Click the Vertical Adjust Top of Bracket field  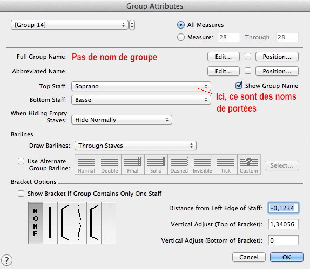point(284,224)
